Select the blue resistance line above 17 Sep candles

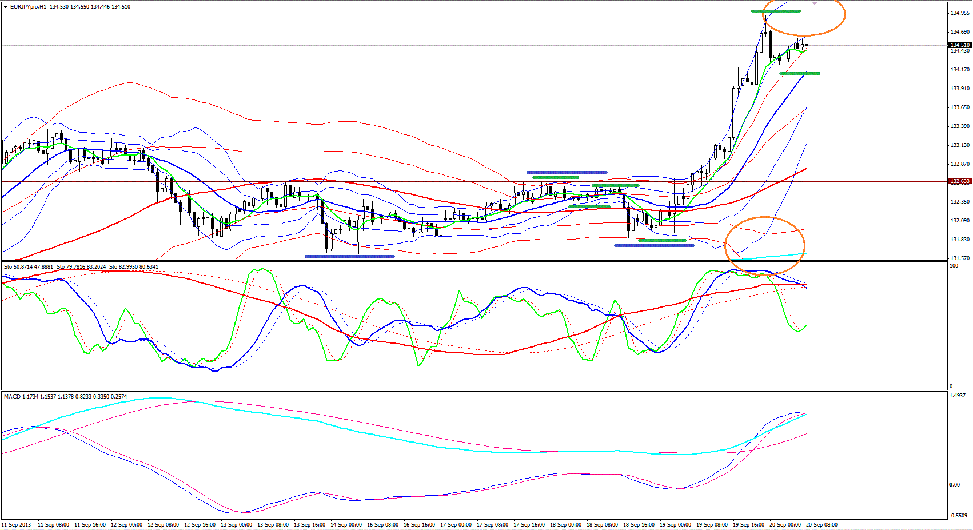tap(567, 172)
